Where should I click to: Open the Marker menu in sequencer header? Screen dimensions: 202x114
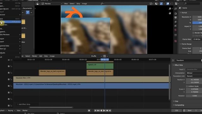click(x=34, y=56)
